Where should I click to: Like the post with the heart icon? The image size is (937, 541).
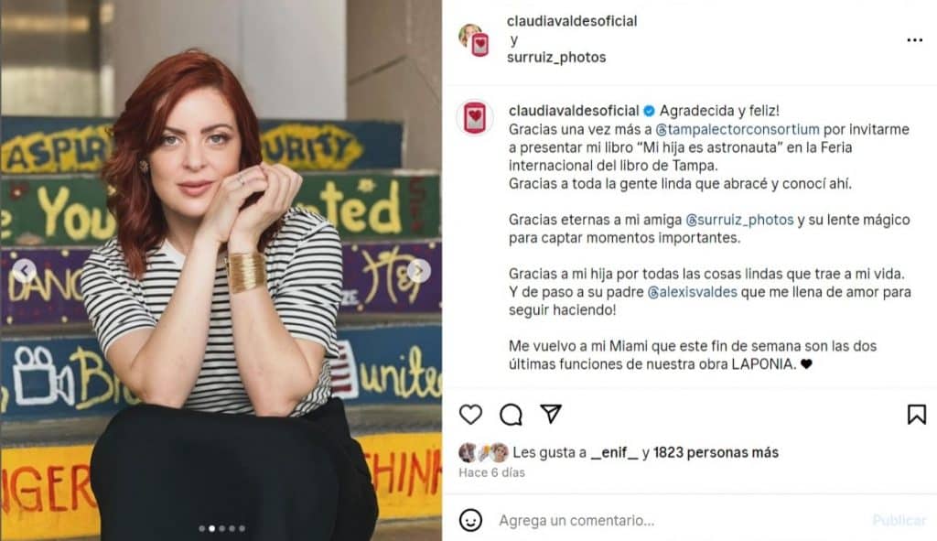pos(470,415)
